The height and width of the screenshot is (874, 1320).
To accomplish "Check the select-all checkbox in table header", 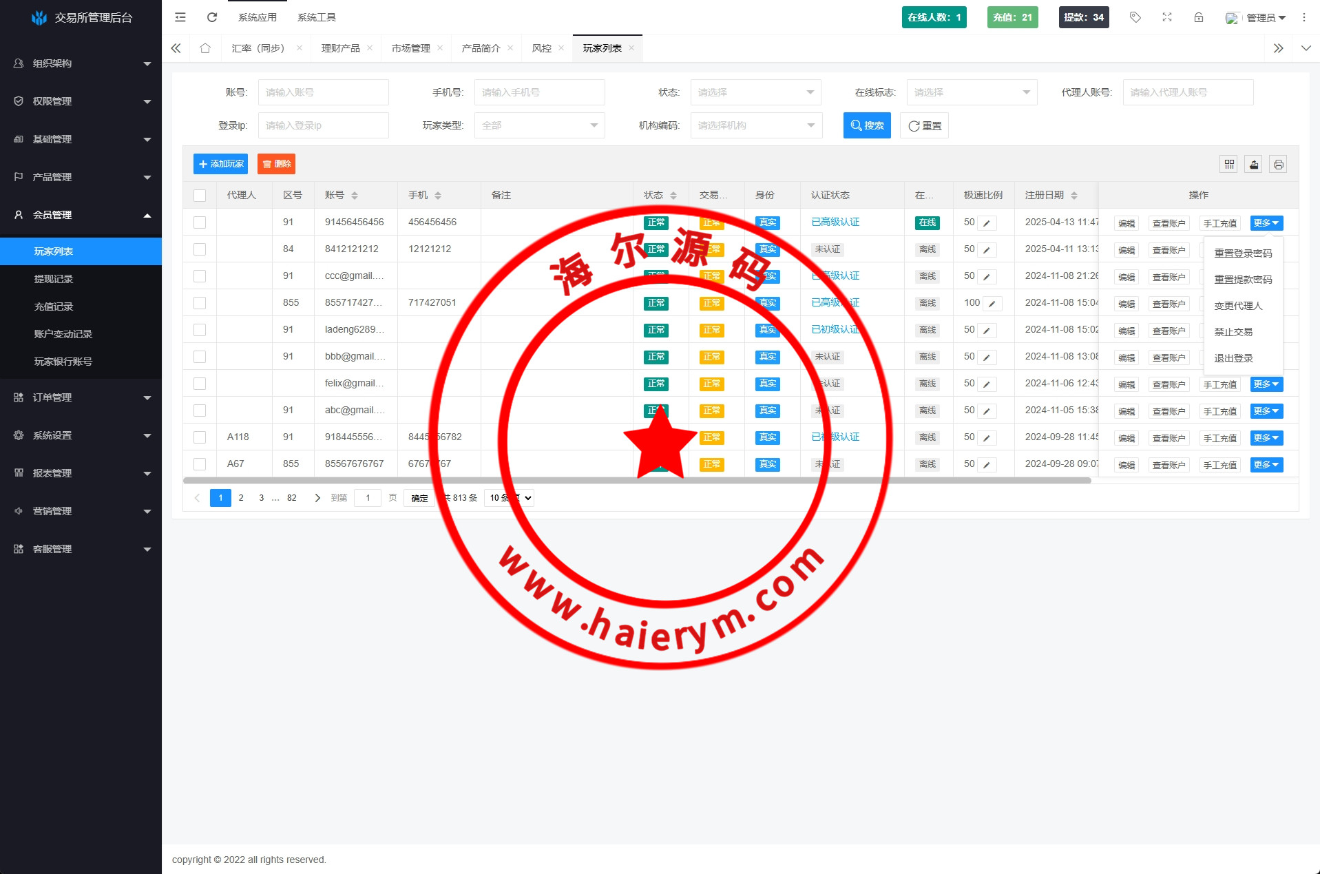I will click(200, 196).
